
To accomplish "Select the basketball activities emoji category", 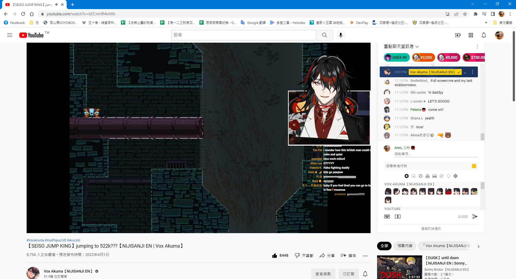I will click(x=442, y=176).
